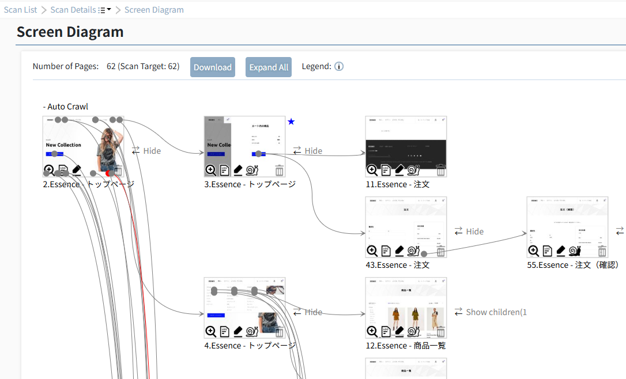
Task: Hide children of page 2 Essence
Action: click(x=146, y=151)
